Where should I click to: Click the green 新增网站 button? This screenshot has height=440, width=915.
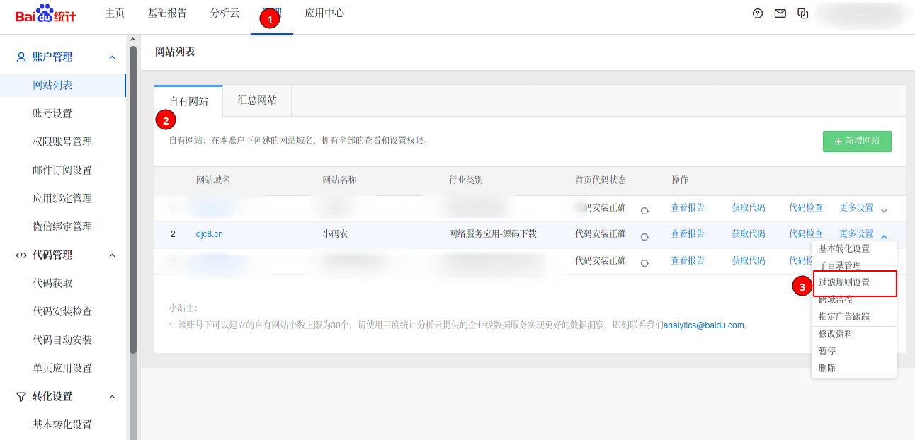point(857,141)
